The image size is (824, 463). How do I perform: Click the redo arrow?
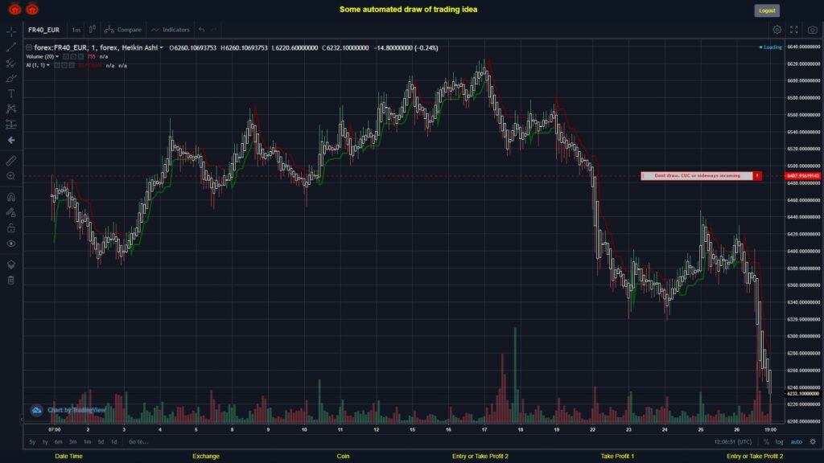tap(214, 30)
